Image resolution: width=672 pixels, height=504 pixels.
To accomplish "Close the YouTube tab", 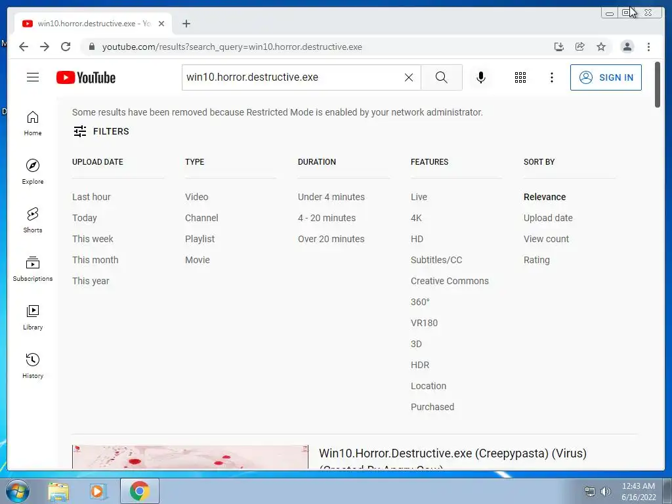I will [x=161, y=24].
